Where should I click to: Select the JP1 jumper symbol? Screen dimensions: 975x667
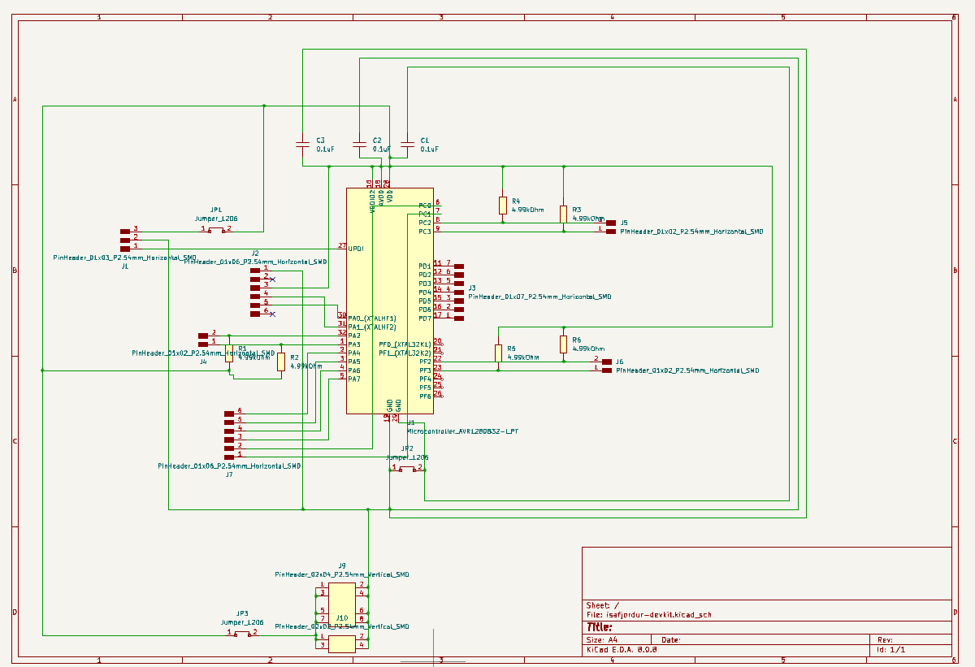pyautogui.click(x=216, y=230)
